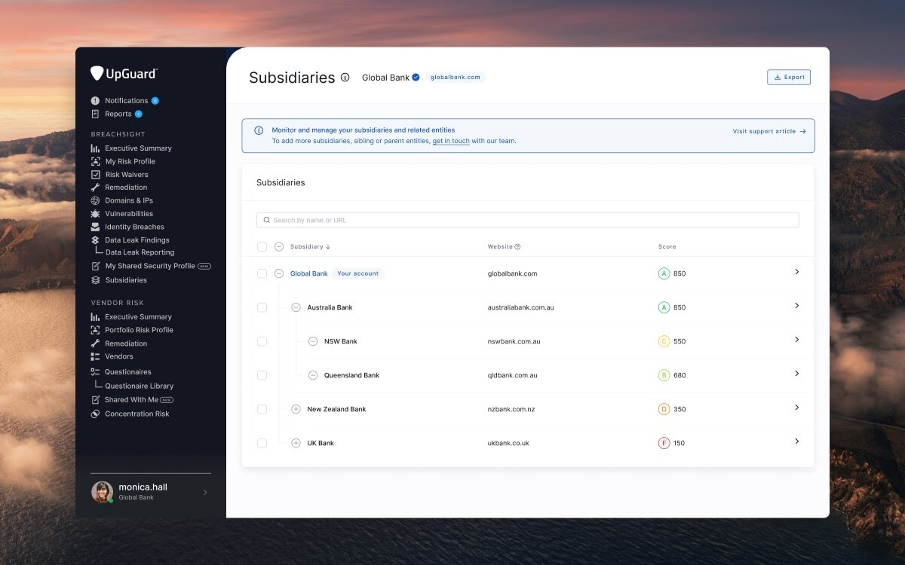Tick the checkbox for Australia Bank row

(x=262, y=307)
